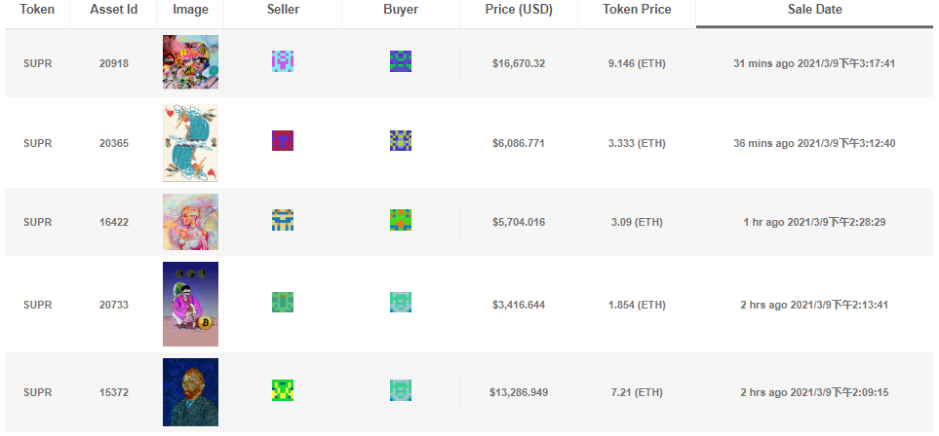Click buyer identicon for asset 16422
The image size is (939, 436).
click(401, 220)
